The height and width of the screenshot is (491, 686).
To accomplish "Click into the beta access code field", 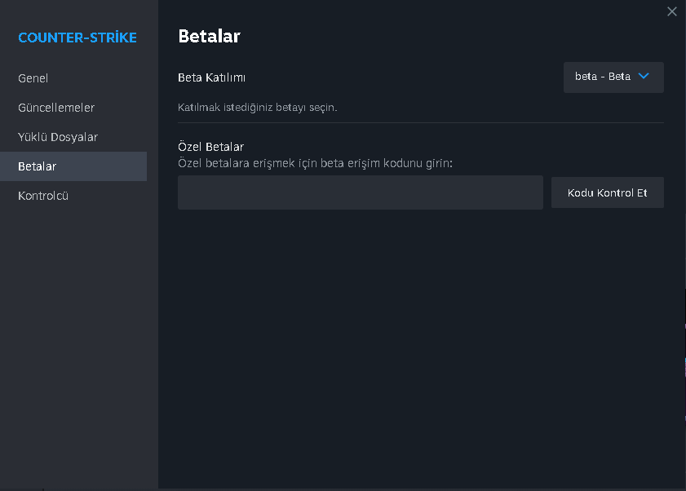I will pyautogui.click(x=360, y=192).
